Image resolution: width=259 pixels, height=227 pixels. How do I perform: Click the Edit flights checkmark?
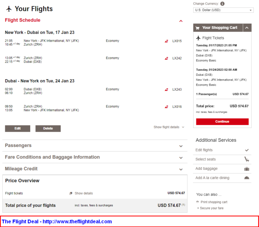pyautogui.click(x=247, y=150)
